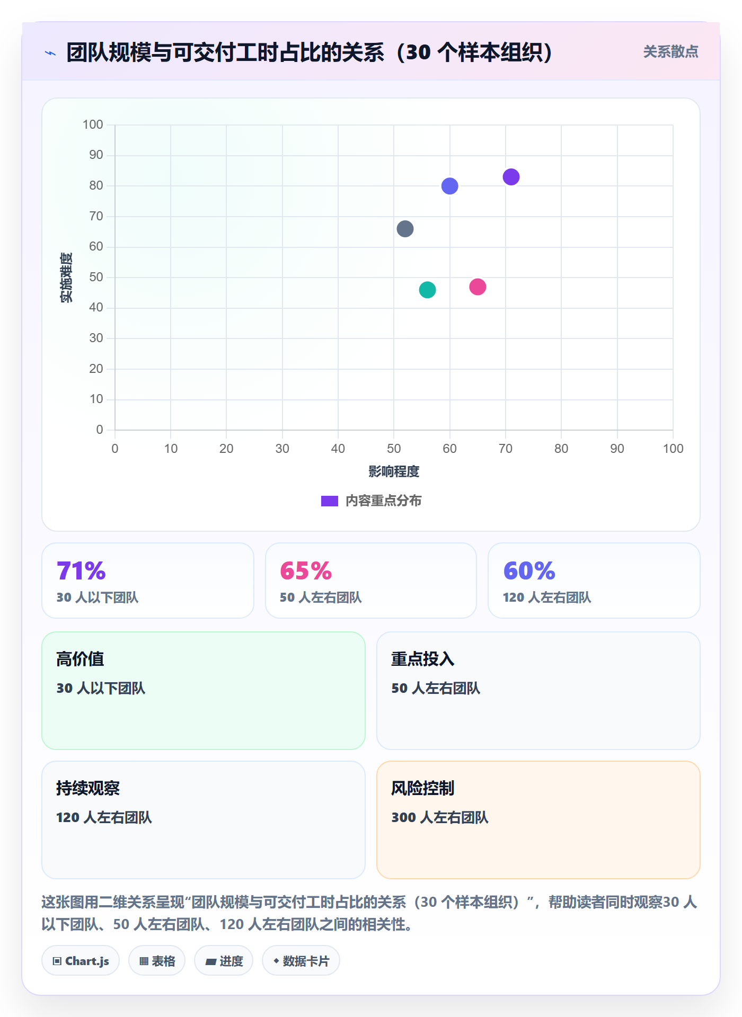Select the pink scatter point near x=65
This screenshot has height=1017, width=742.
[478, 287]
